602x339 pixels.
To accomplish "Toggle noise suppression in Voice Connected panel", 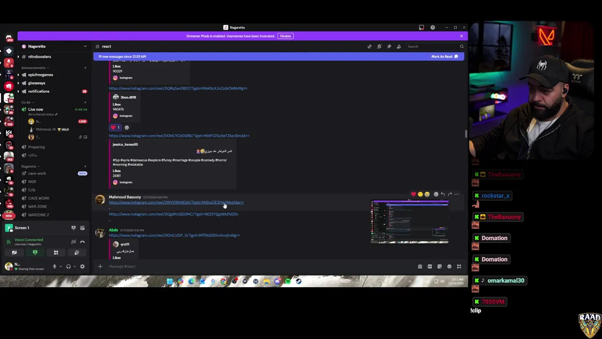I will click(x=73, y=242).
